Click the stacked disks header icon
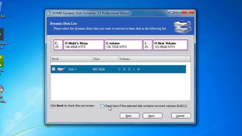Image resolution: width=242 pixels, height=136 pixels. [183, 26]
